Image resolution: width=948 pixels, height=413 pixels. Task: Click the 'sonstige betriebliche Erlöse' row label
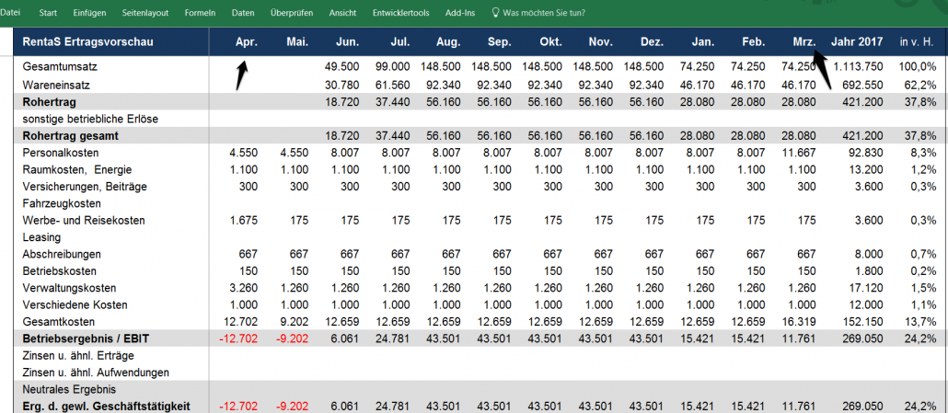[x=90, y=119]
